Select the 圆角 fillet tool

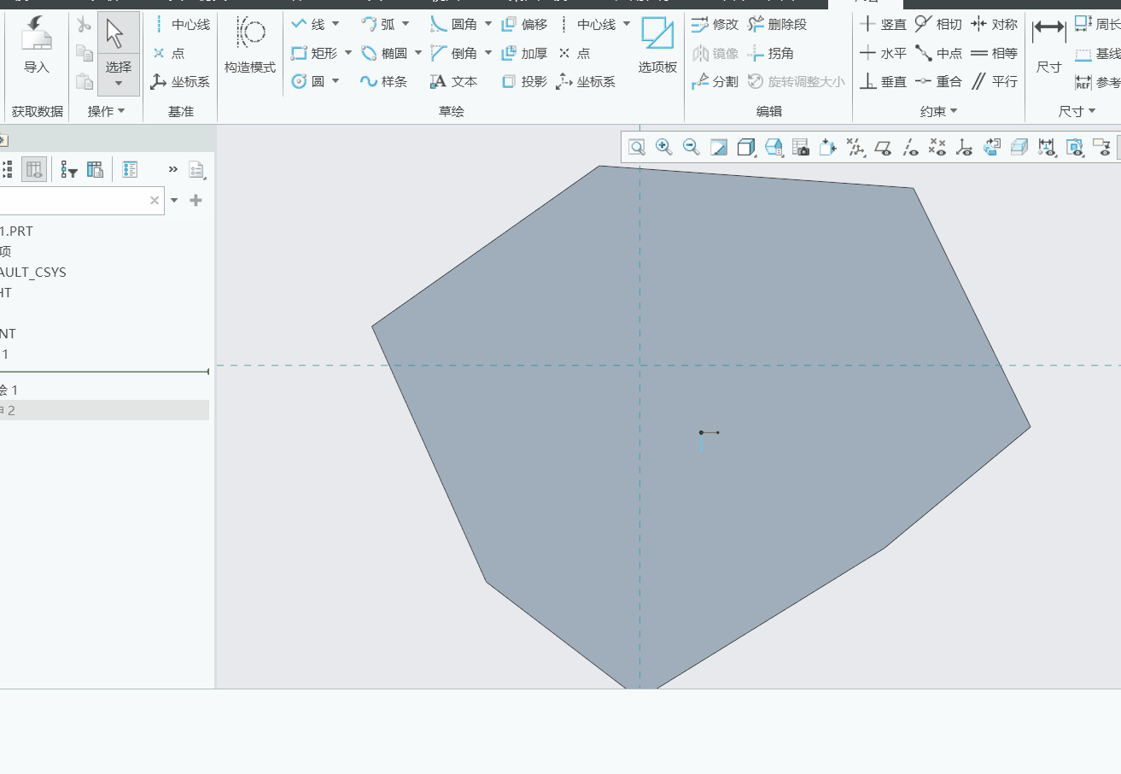click(x=454, y=24)
